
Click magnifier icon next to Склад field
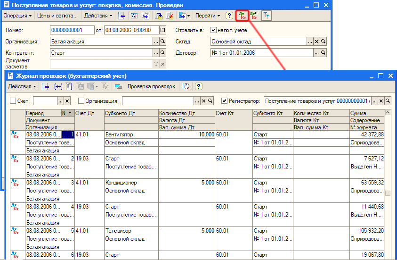tap(324, 42)
